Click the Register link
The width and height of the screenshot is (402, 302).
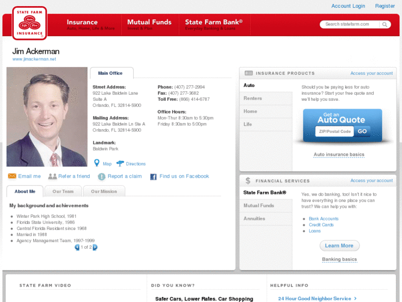(x=385, y=6)
